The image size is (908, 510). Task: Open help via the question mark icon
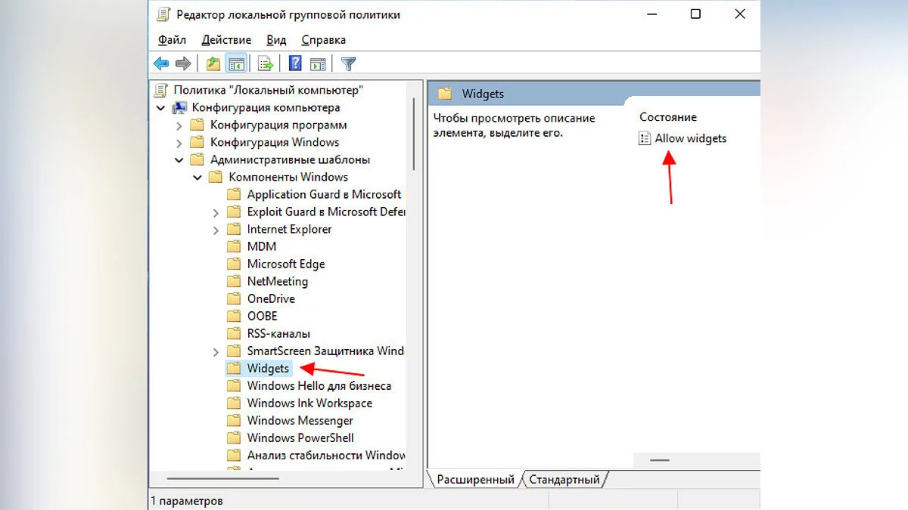coord(296,64)
